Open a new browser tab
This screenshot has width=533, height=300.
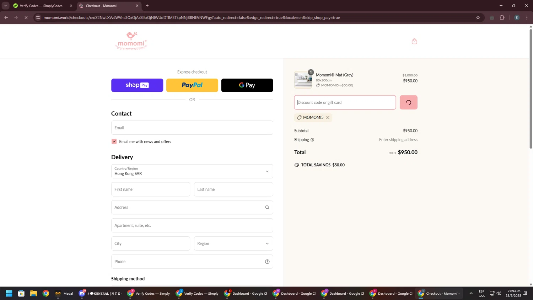coord(147,6)
